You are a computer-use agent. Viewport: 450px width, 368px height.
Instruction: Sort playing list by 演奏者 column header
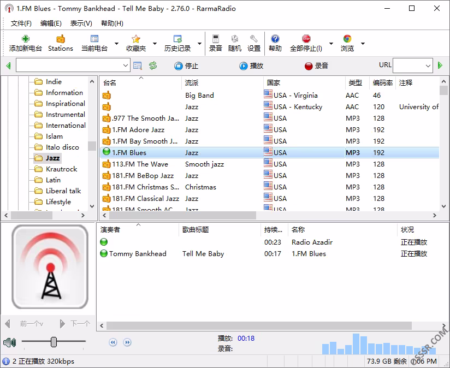(138, 230)
